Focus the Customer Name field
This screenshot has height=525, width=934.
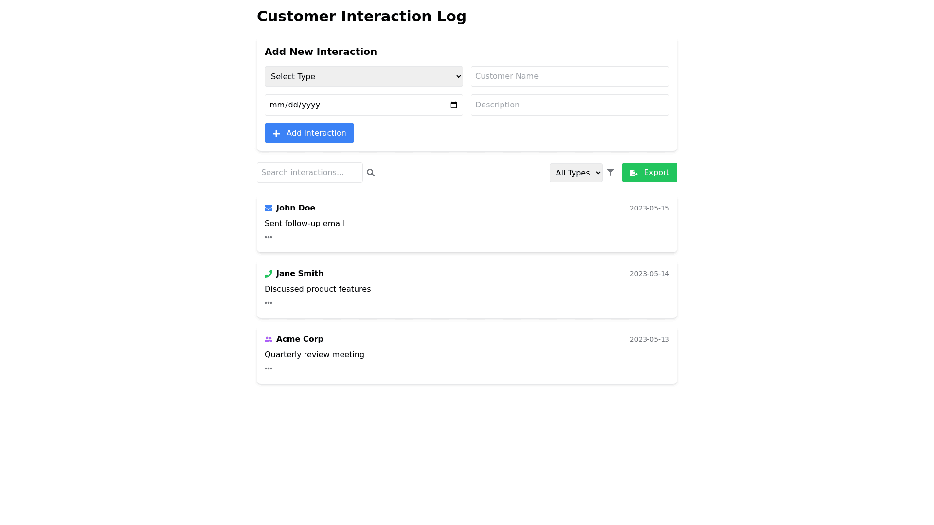[x=570, y=76]
